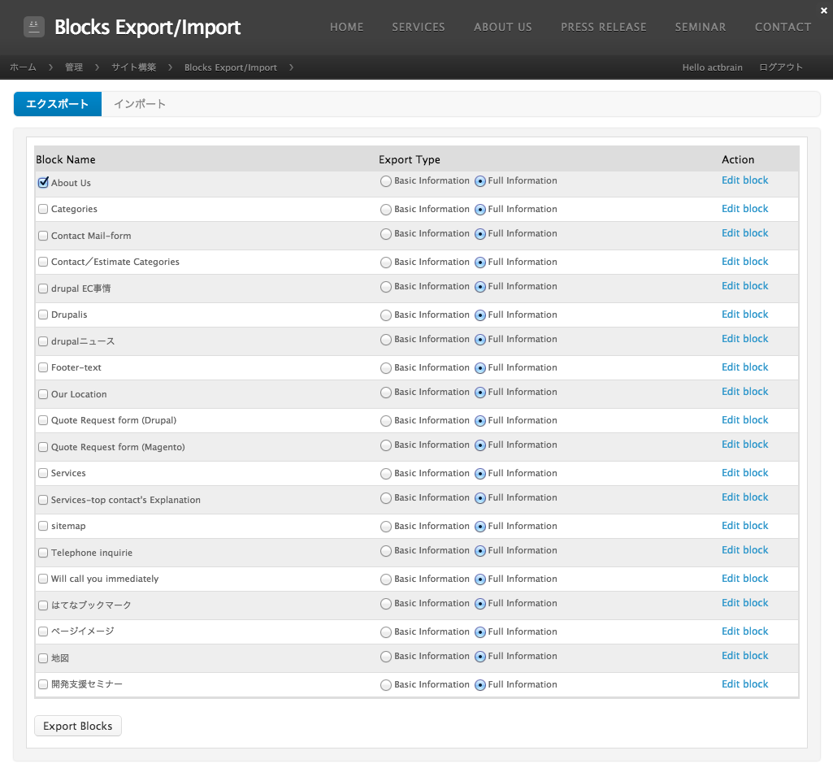This screenshot has height=768, width=833.
Task: Switch to the インポート tab
Action: (x=139, y=104)
